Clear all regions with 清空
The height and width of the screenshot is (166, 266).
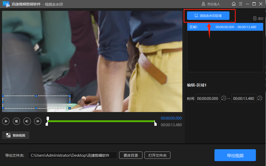(258, 18)
